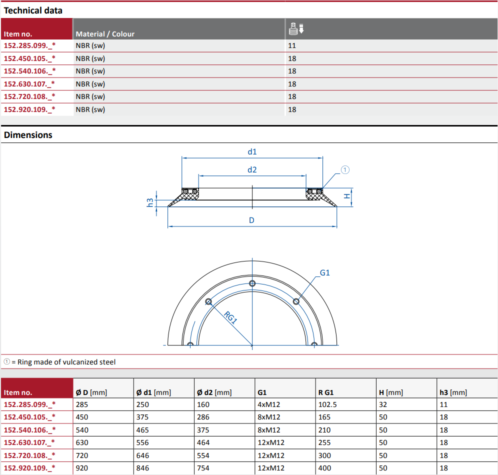
Task: Open item 152.540.106 in the Technical data table
Action: coord(29,71)
